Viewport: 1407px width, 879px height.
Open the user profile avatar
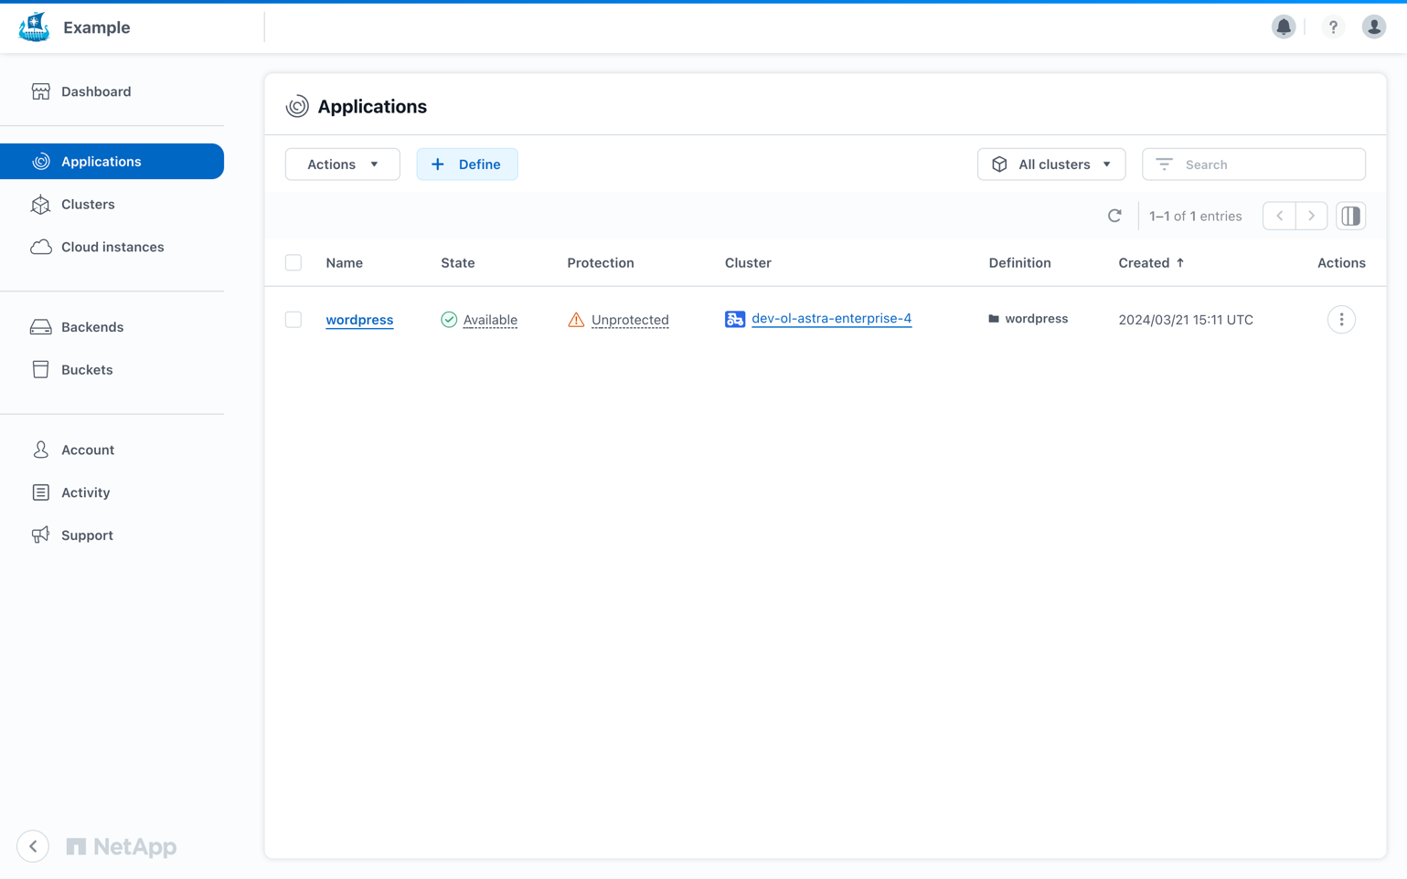pyautogui.click(x=1373, y=26)
